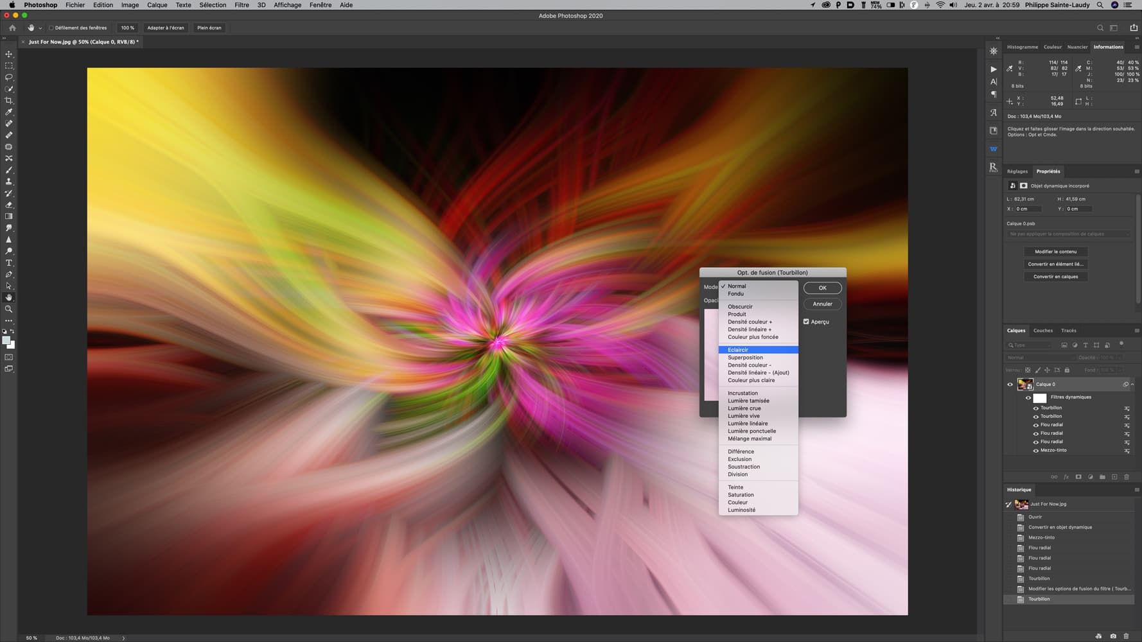The width and height of the screenshot is (1142, 642).
Task: Select the Eyedropper tool
Action: coord(9,112)
